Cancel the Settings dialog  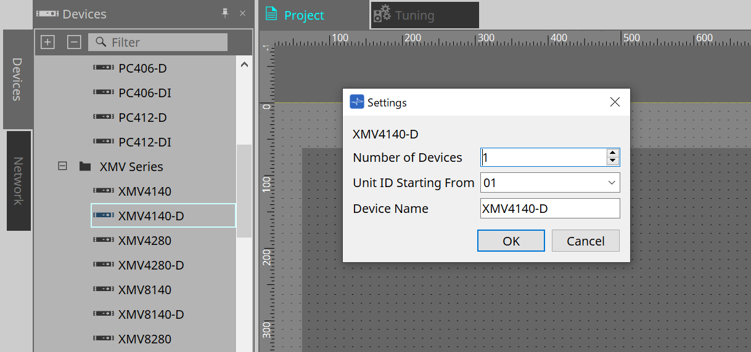tap(586, 241)
